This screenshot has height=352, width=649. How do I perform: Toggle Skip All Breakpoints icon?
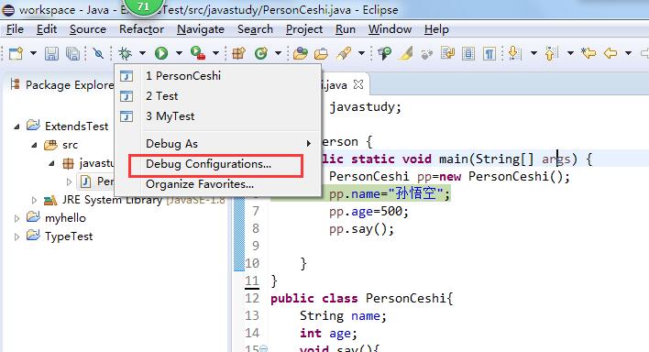click(98, 53)
